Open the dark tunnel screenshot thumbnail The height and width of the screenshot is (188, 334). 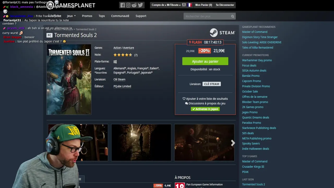coord(141,143)
